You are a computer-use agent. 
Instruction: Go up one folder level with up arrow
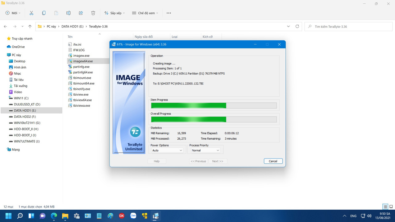coord(30,27)
